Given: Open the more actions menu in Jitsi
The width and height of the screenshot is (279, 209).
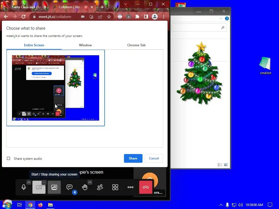Looking at the screenshot, I should point(131,187).
